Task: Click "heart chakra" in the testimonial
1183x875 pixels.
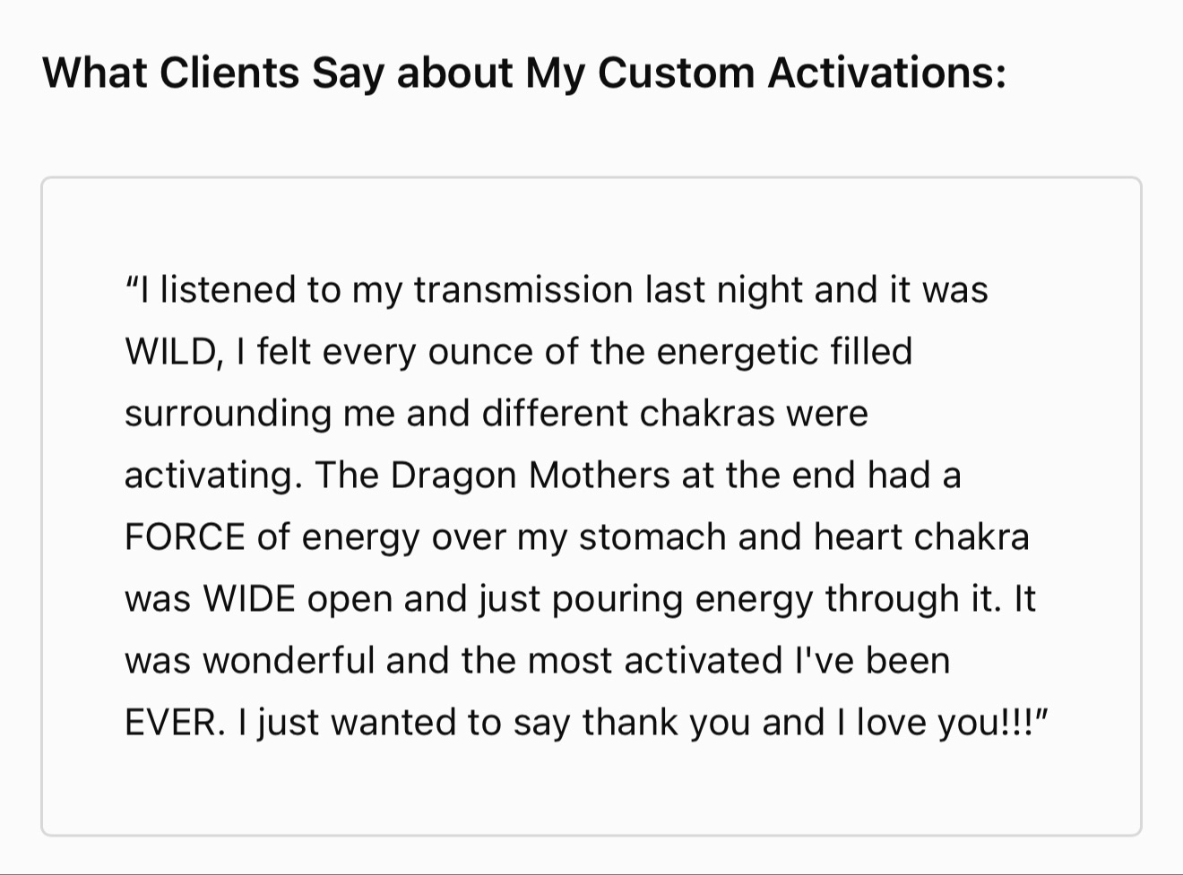Action: click(x=921, y=536)
